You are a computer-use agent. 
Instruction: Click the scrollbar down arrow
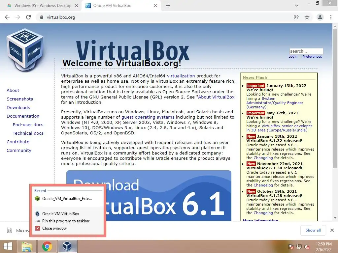pyautogui.click(x=335, y=218)
